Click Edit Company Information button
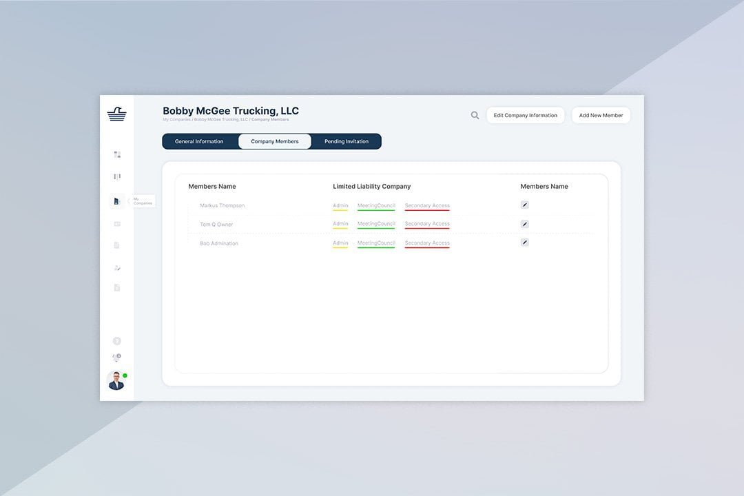744x496 pixels. point(525,116)
